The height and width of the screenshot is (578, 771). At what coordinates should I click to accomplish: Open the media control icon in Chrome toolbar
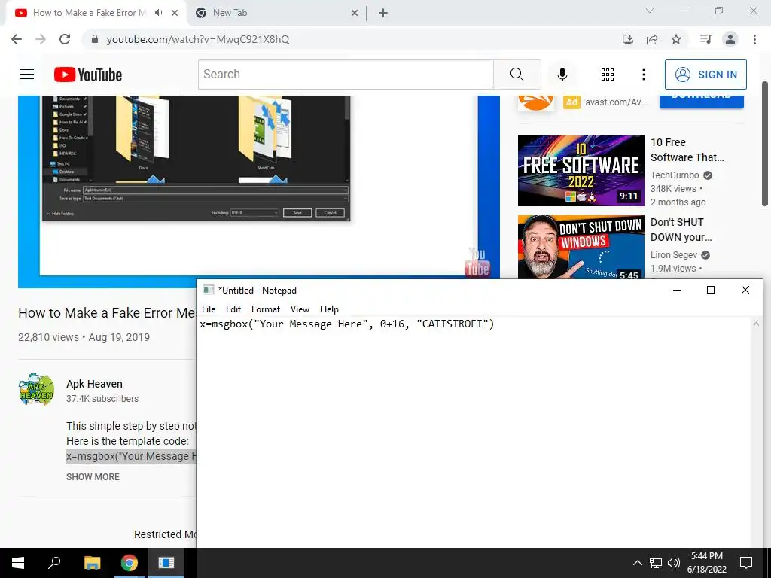(705, 39)
